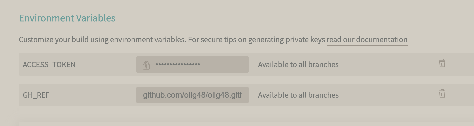Click ACCESS_TOKEN's Available to all branches text

[298, 65]
